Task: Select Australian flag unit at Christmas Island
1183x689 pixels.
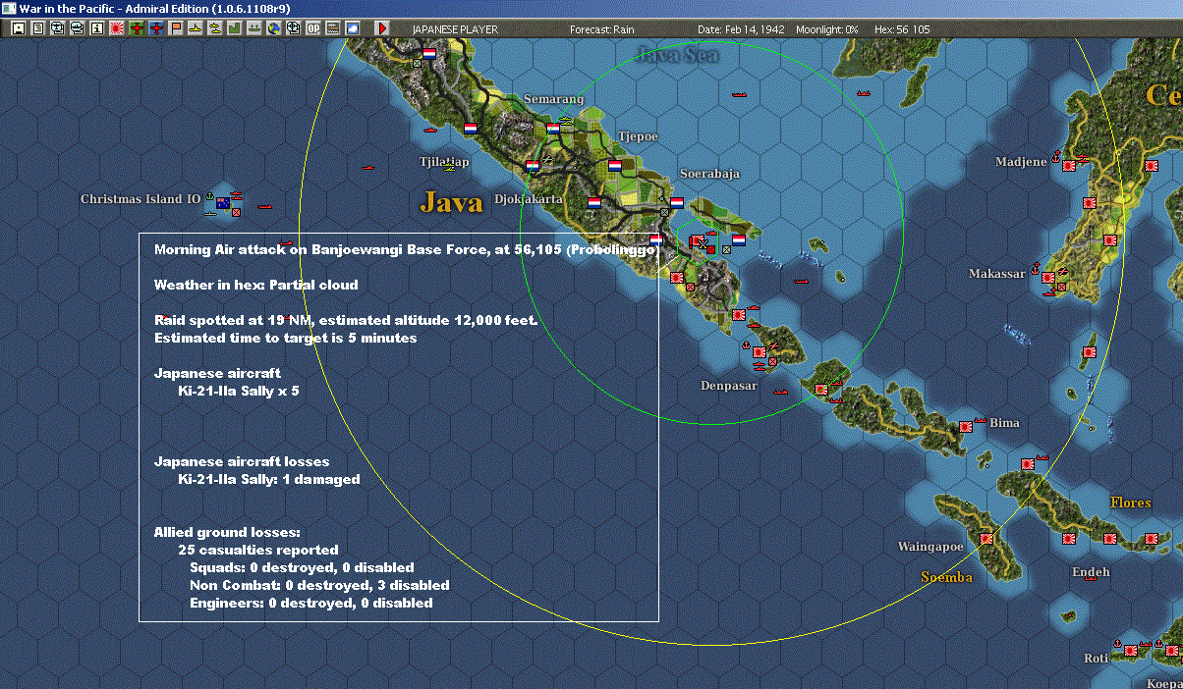Action: (223, 203)
